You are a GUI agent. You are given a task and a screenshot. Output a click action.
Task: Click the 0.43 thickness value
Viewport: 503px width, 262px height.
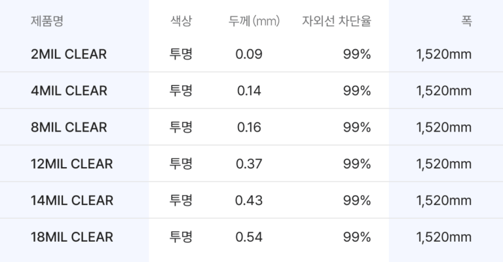(249, 200)
